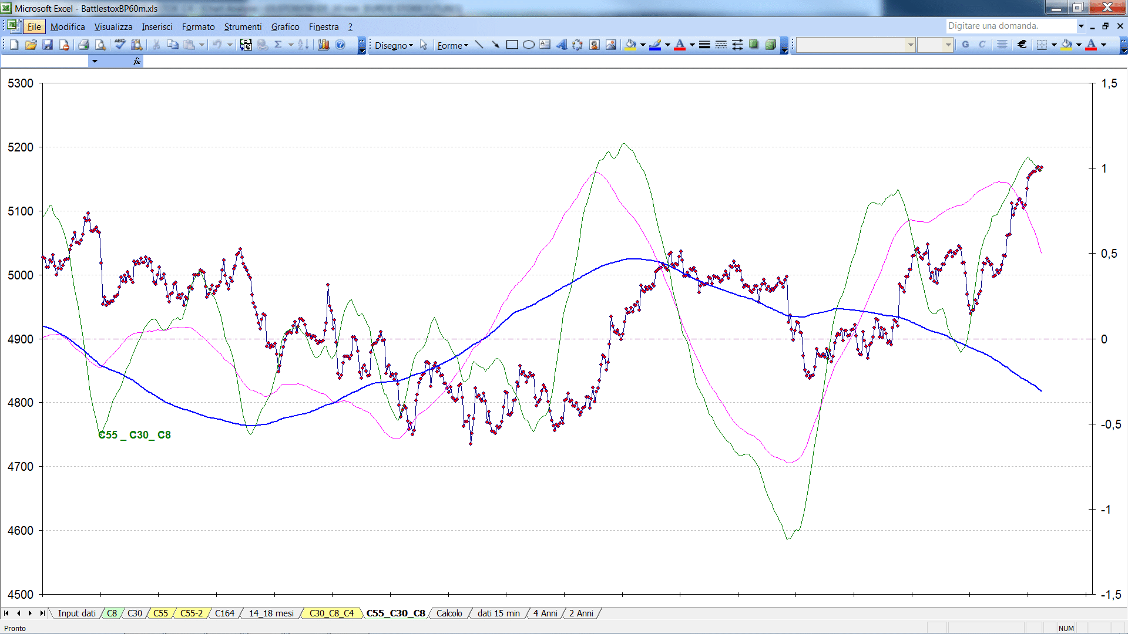This screenshot has width=1128, height=634.
Task: Toggle Center alignment in the formatting toolbar
Action: [1002, 45]
